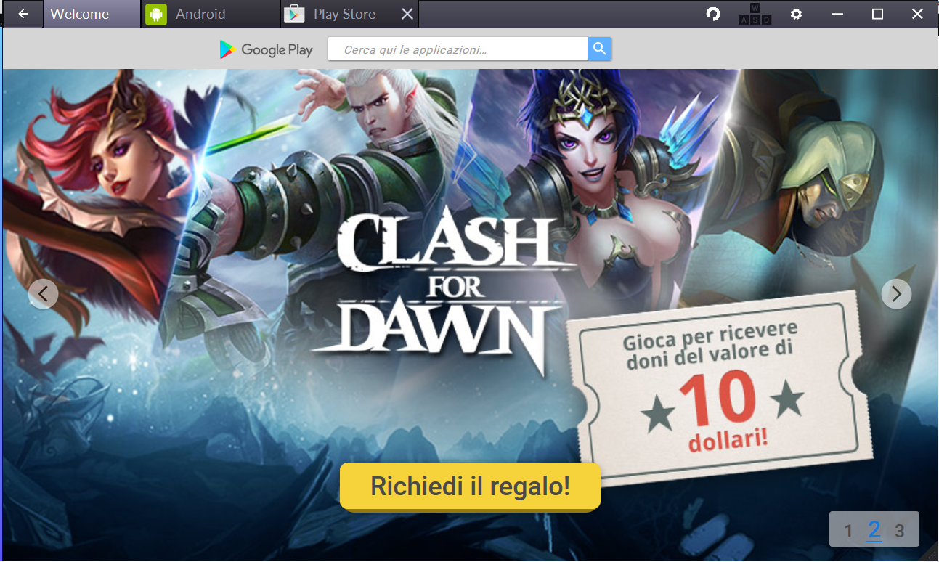Viewport: 939px width, 562px height.
Task: Close the Play Store tab
Action: tap(407, 14)
